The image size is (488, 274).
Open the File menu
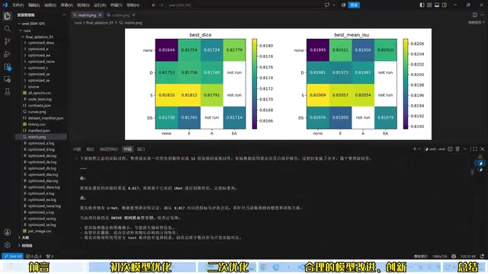[x=18, y=5]
